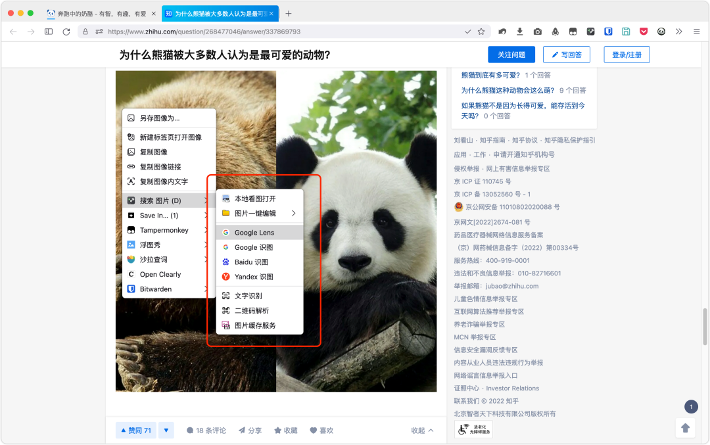Select 二维码解析 submenu entry
This screenshot has width=710, height=445.
point(260,310)
